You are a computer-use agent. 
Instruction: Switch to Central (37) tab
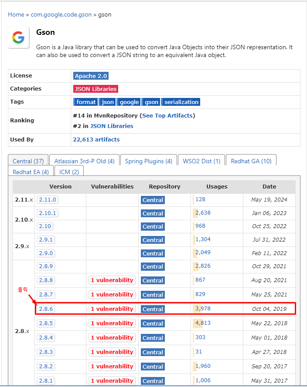tap(28, 161)
